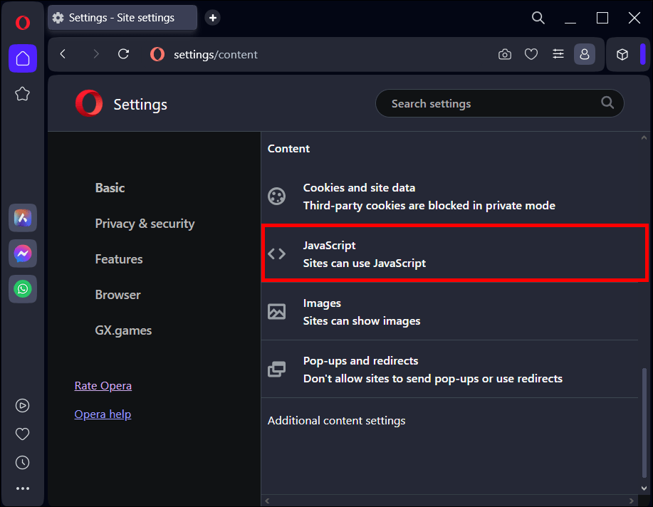The height and width of the screenshot is (507, 653).
Task: Open the new tab plus button
Action: click(212, 18)
